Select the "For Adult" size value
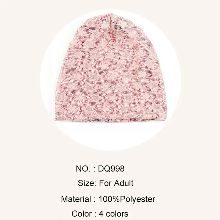Image resolution: width=220 pixels, height=220 pixels. [116, 183]
